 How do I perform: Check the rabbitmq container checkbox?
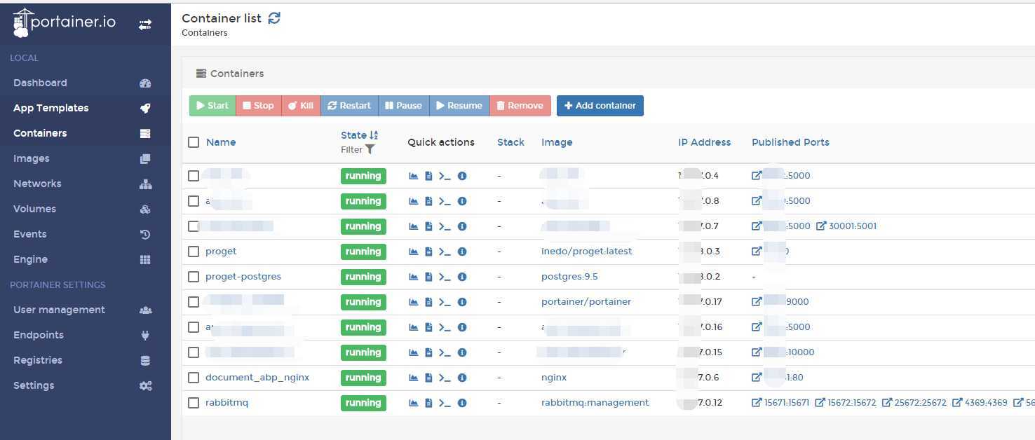point(194,403)
